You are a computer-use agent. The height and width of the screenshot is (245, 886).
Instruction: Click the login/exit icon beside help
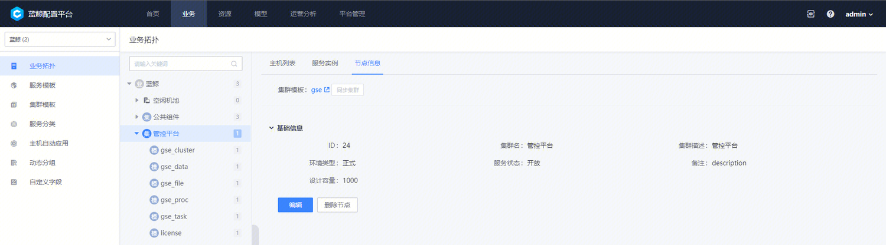click(811, 14)
